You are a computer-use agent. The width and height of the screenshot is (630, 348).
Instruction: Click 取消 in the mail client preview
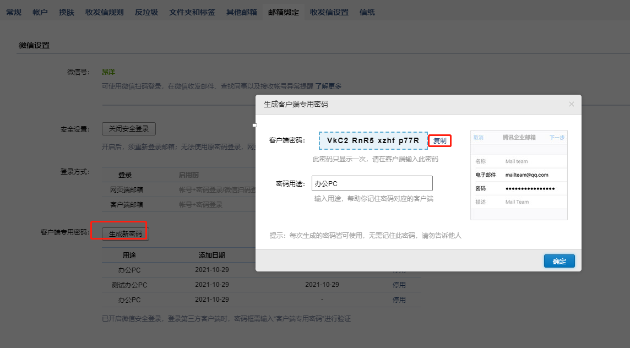point(477,137)
